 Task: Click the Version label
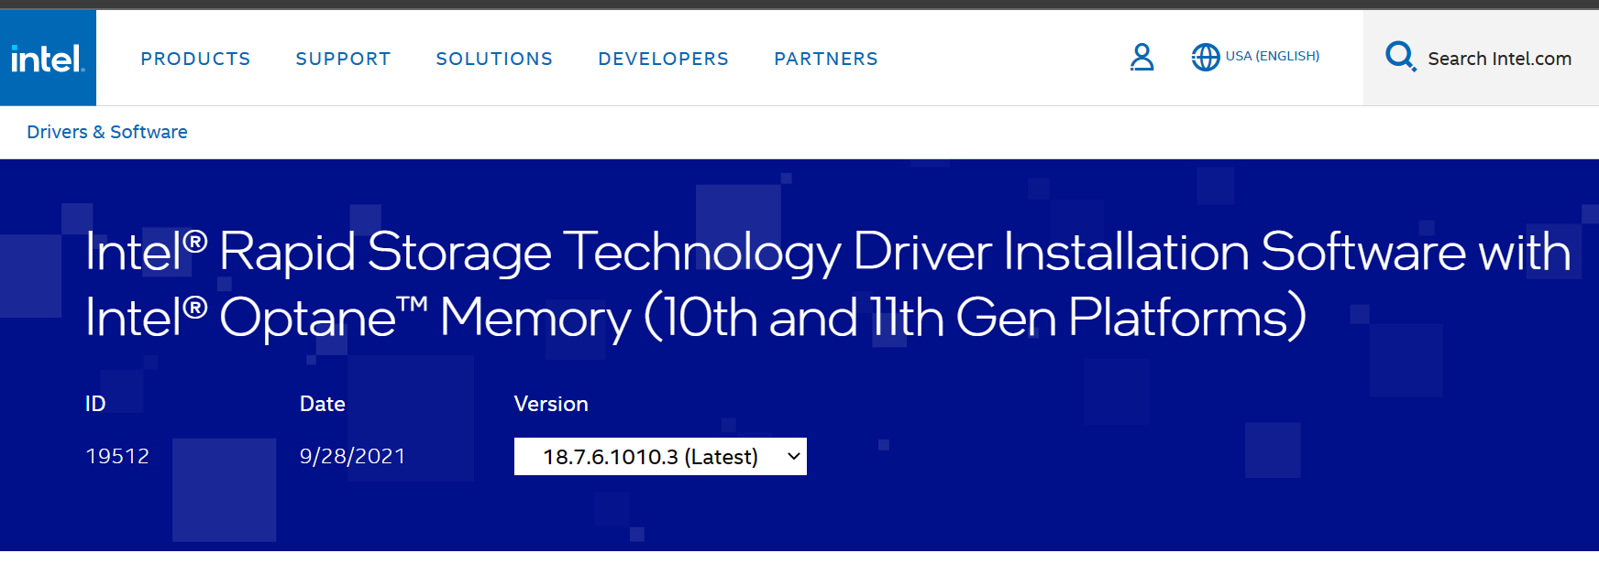[x=551, y=404]
